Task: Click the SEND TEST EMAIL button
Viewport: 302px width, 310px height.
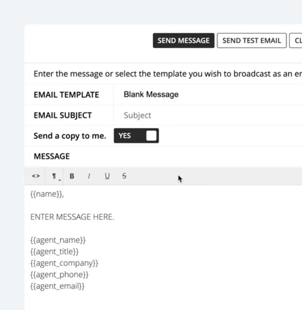Action: click(252, 41)
